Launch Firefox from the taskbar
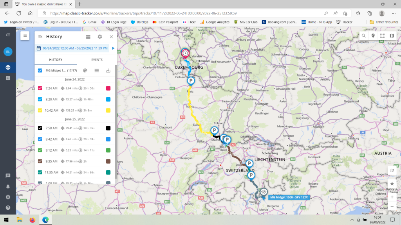The height and width of the screenshot is (225, 401). coord(32,220)
